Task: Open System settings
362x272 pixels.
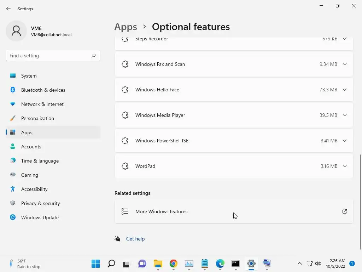Action: (53, 76)
